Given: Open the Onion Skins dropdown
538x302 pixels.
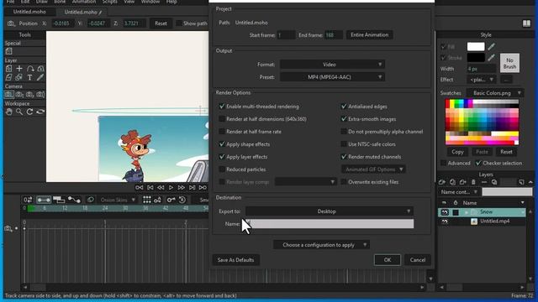Looking at the screenshot, I should point(117,200).
